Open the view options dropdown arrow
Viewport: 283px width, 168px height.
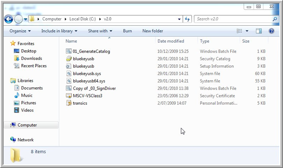click(x=247, y=31)
